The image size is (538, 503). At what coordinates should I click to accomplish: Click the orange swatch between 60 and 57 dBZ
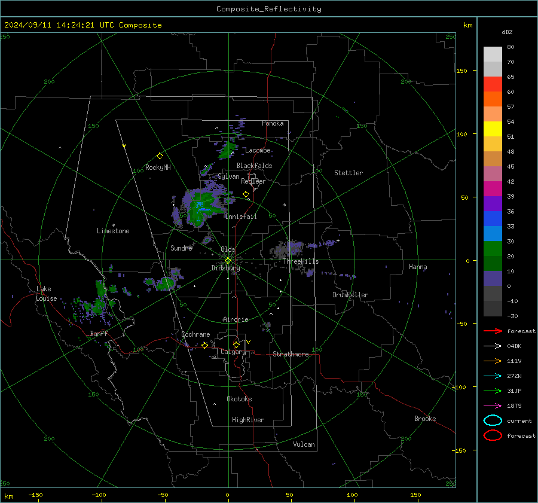pyautogui.click(x=493, y=99)
